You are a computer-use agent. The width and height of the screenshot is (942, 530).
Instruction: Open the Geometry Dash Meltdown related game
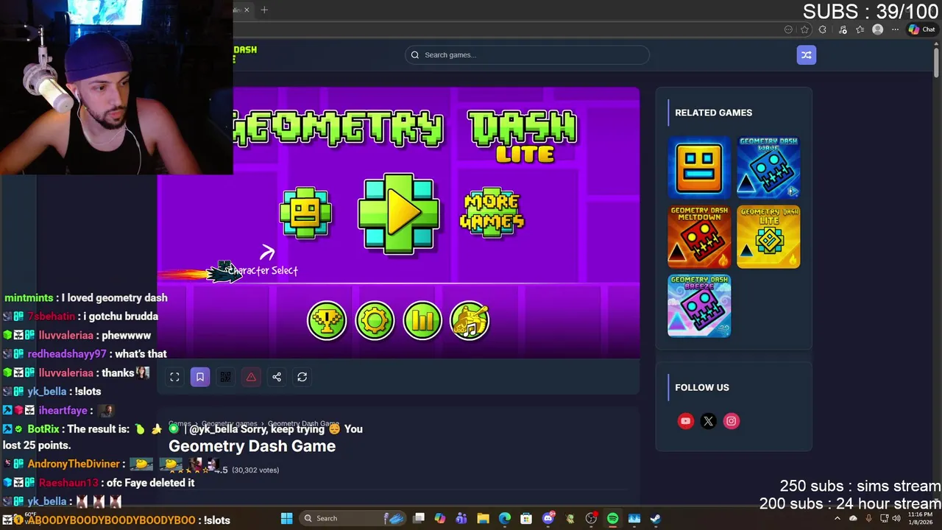click(699, 236)
